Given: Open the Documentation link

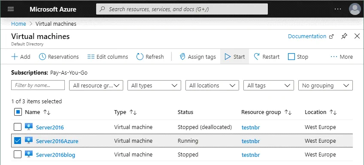Looking at the screenshot, I should (x=307, y=36).
